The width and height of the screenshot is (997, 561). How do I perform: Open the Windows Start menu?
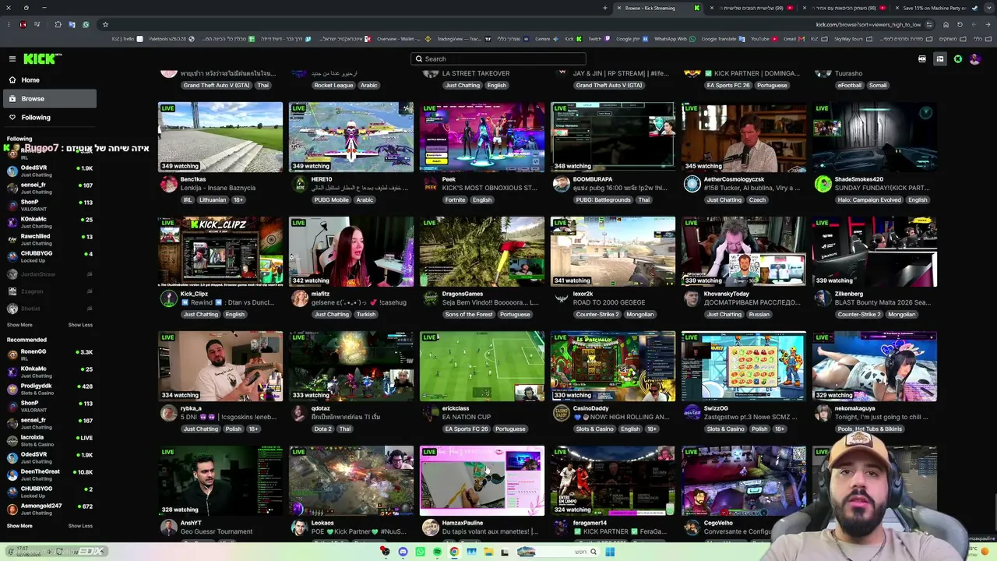610,552
